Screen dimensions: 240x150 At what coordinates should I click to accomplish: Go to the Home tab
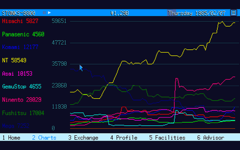[x=11, y=138]
